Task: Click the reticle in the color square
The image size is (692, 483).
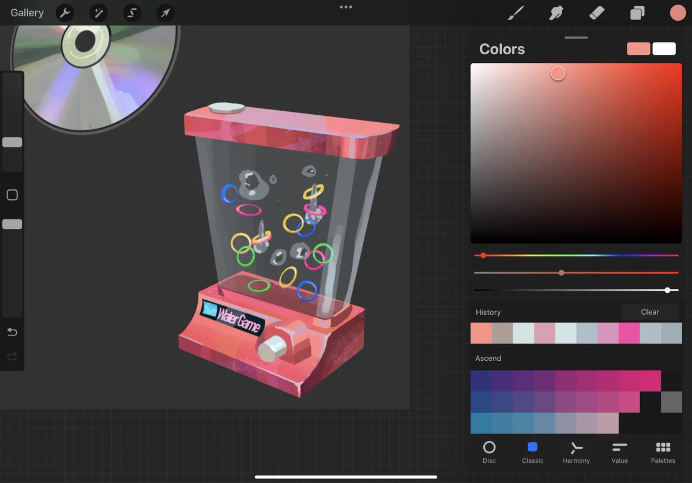Action: pos(558,73)
